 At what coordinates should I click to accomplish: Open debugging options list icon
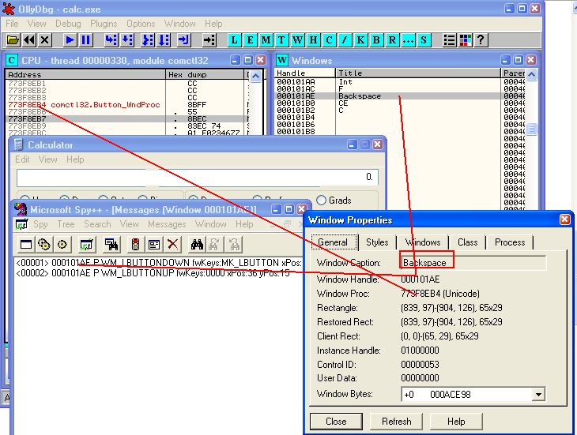[449, 39]
